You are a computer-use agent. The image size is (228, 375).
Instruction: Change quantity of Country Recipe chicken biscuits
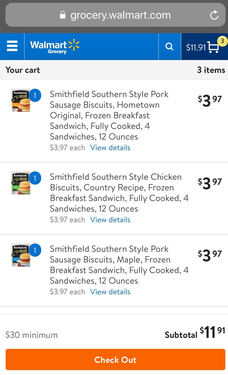click(x=35, y=178)
